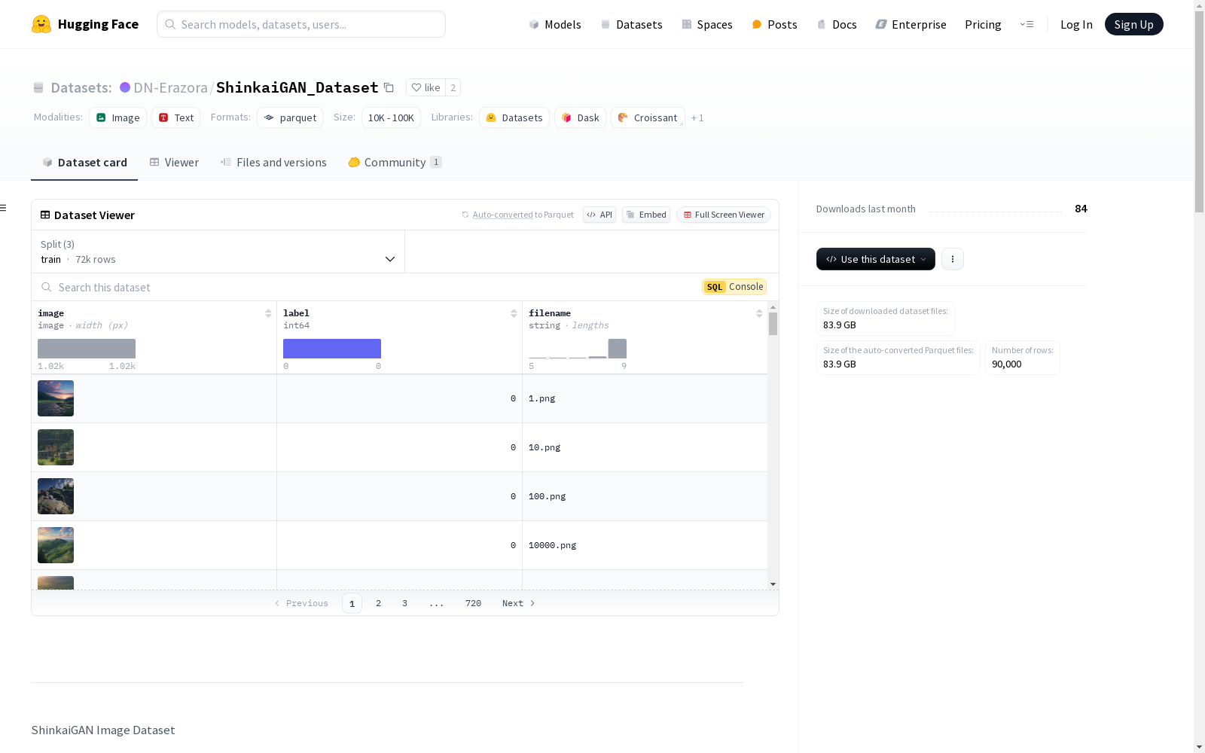
Task: Click the like count 2
Action: [453, 87]
